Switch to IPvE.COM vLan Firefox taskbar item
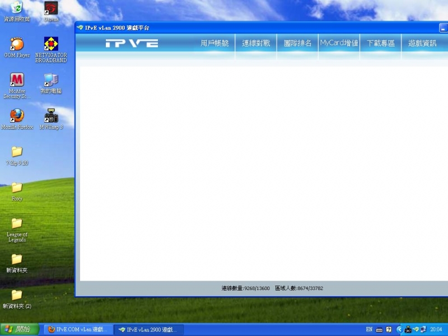 pos(78,329)
